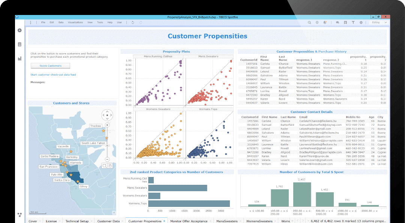Open the File menu

(43, 22)
